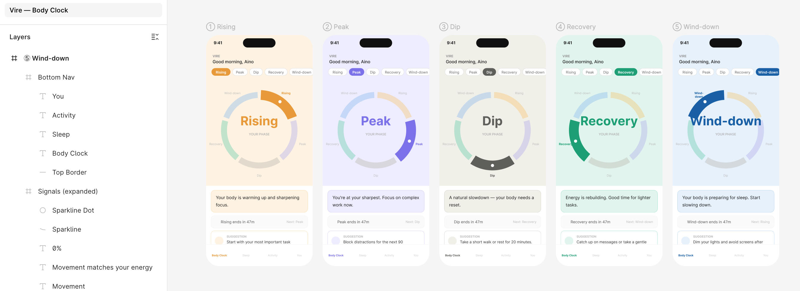This screenshot has height=291, width=800.
Task: Collapse all layers using the Layers panel icon
Action: pyautogui.click(x=155, y=37)
